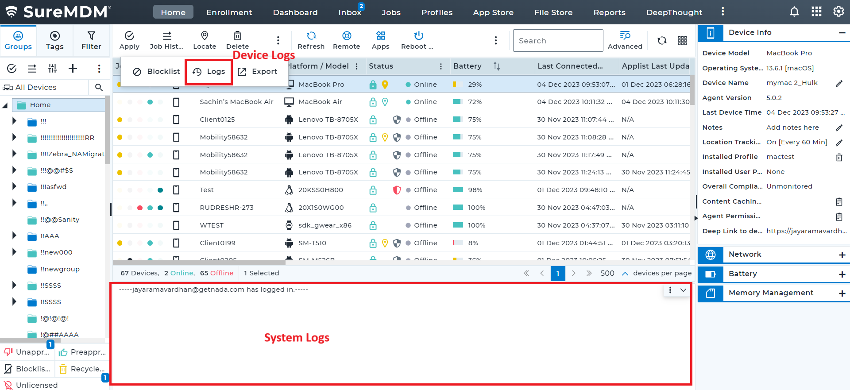Viewport: 850px width, 390px height.
Task: Choose Export from the more menu
Action: 258,72
